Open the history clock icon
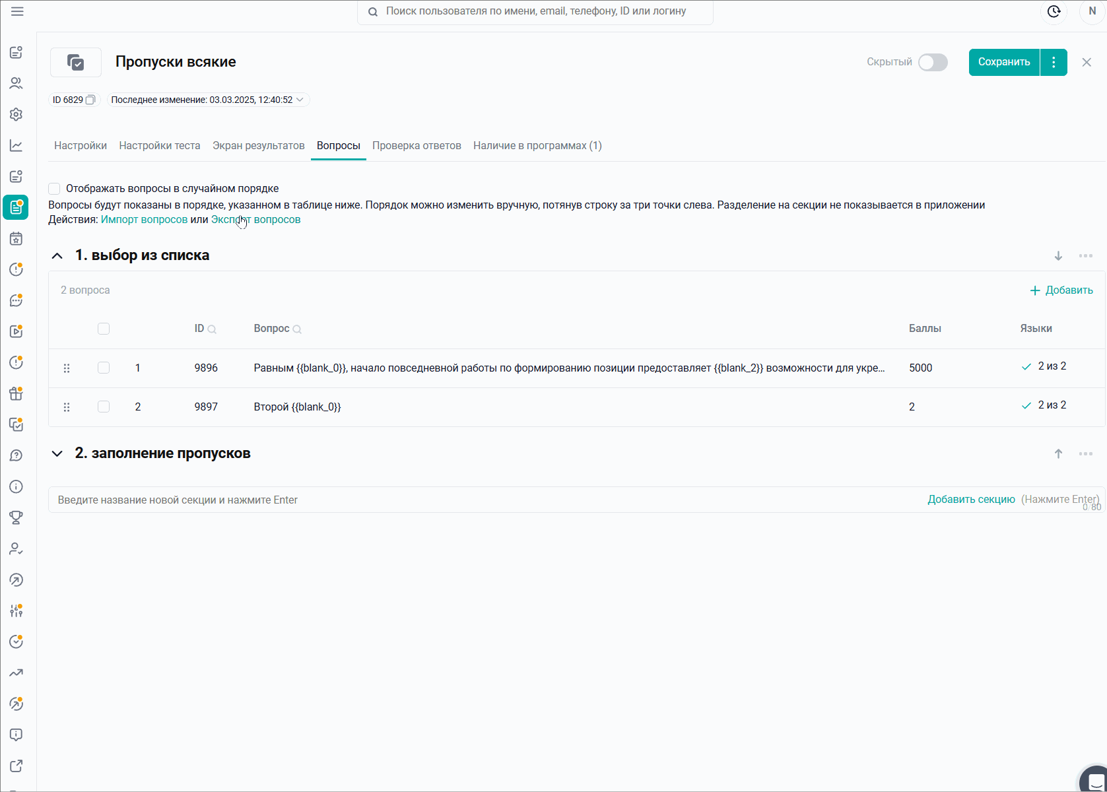1107x792 pixels. (1054, 11)
